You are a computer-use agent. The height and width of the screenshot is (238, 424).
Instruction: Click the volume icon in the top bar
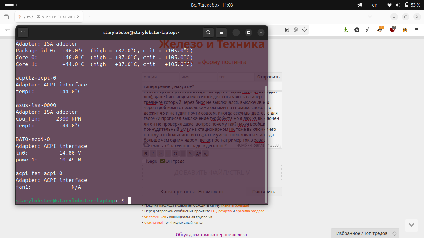(x=398, y=5)
